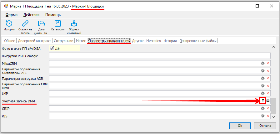Open the Форма menu
The image size is (280, 134).
tap(12, 15)
